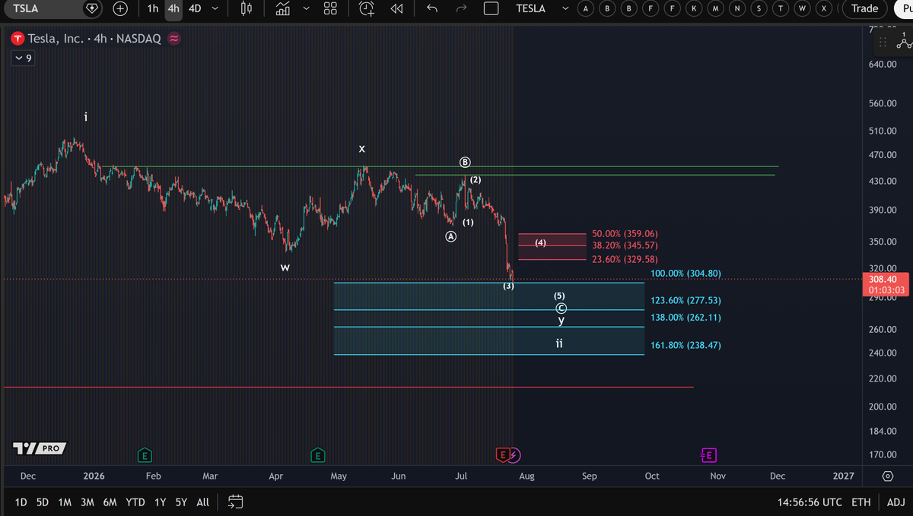Viewport: 913px width, 516px height.
Task: Select the YTD date range
Action: tap(135, 502)
